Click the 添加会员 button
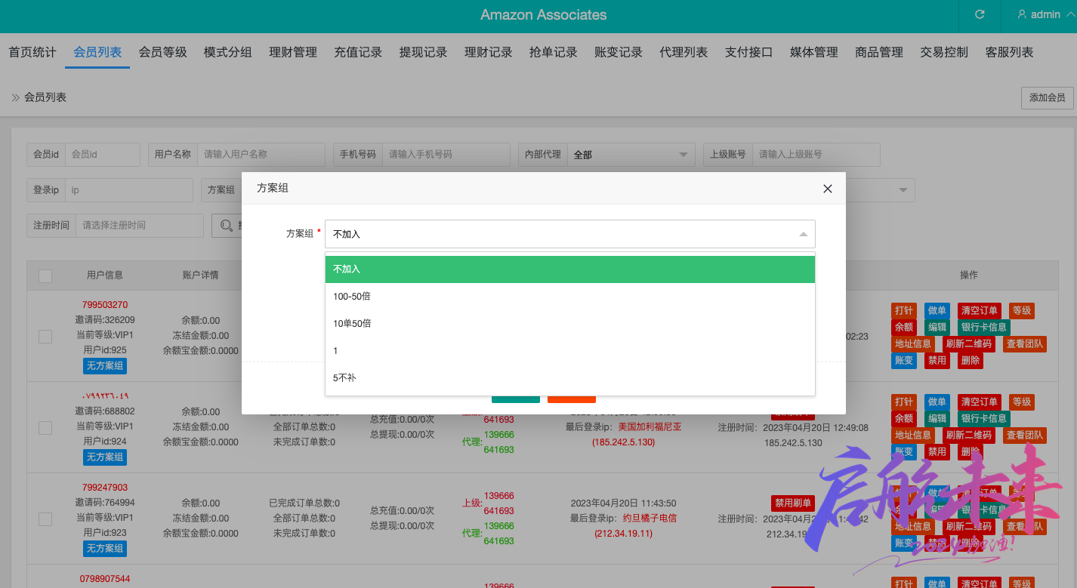1077x588 pixels. pyautogui.click(x=1047, y=98)
